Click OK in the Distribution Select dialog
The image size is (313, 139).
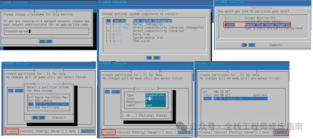point(153,58)
